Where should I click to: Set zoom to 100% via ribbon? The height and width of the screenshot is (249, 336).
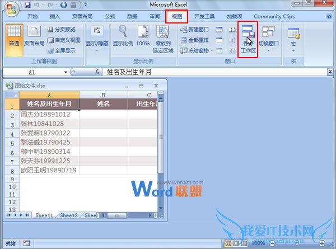pos(143,36)
